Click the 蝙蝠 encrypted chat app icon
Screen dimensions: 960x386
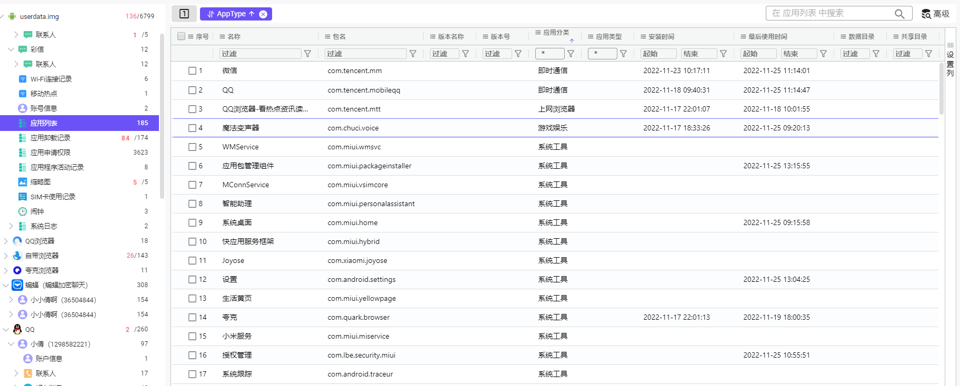[17, 285]
